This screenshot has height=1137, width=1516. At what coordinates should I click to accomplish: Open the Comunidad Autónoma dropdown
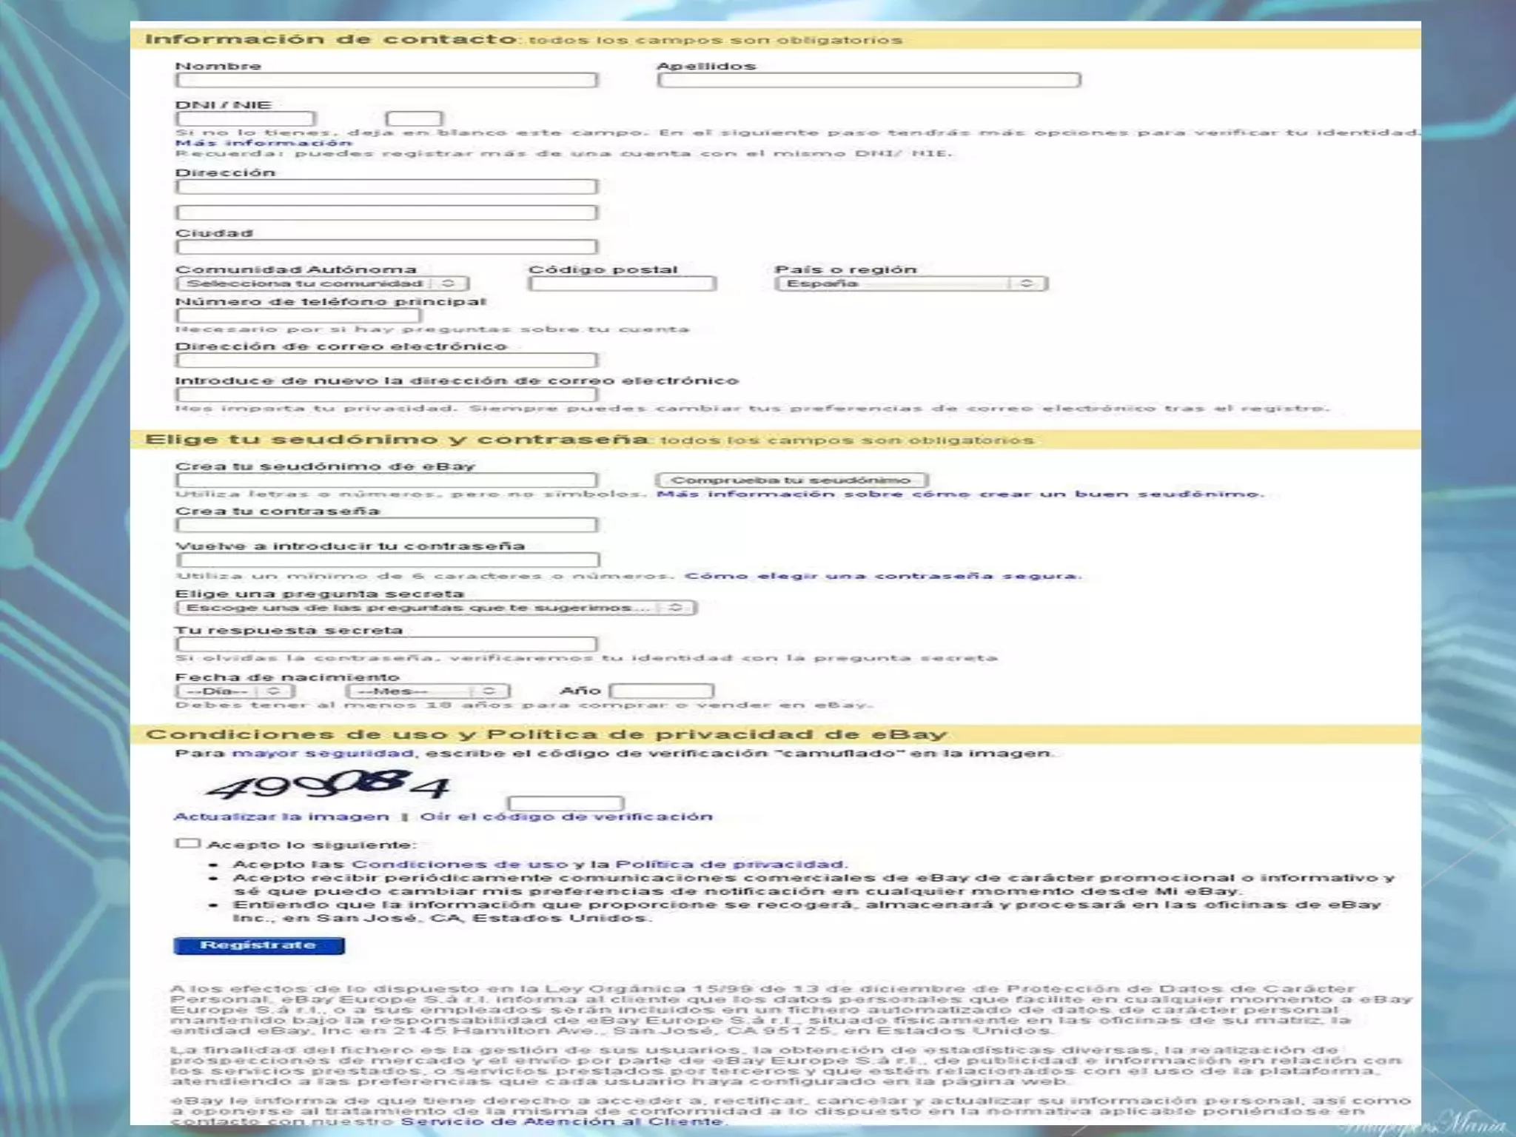click(322, 284)
